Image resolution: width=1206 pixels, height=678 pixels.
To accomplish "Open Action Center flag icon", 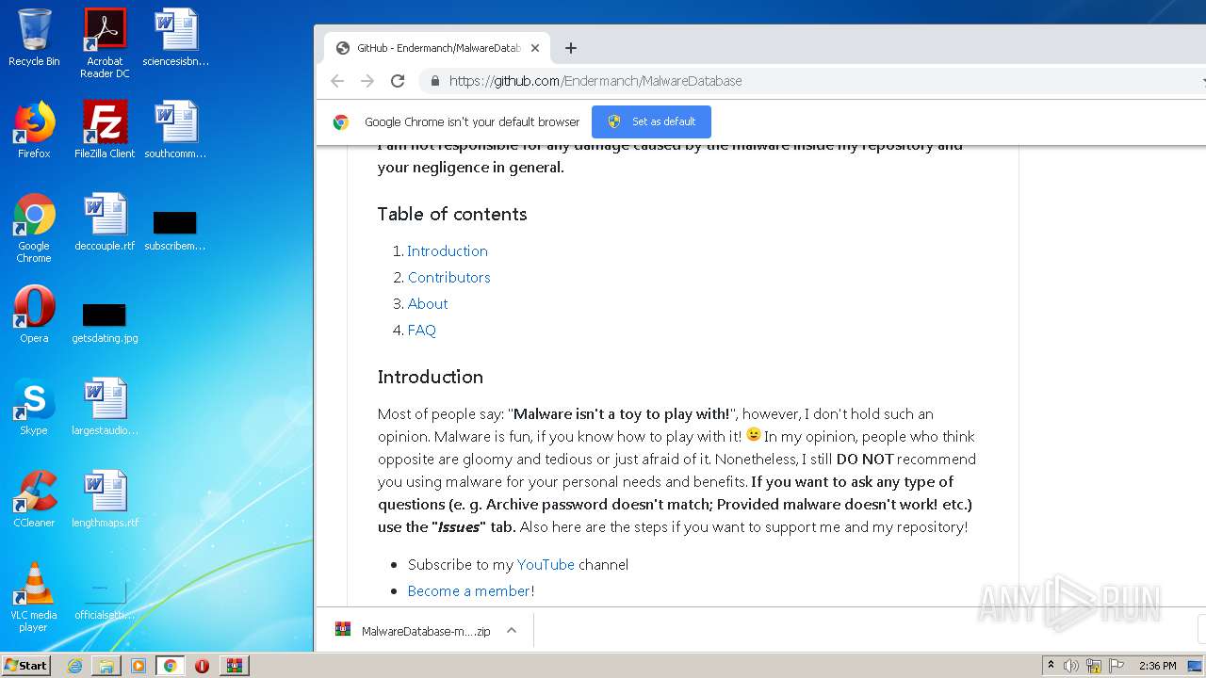I will (1116, 666).
